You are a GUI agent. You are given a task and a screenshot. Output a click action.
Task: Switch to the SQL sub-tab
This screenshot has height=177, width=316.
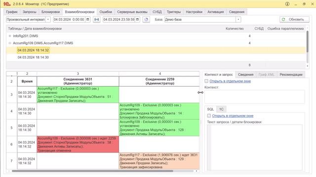[210, 109]
